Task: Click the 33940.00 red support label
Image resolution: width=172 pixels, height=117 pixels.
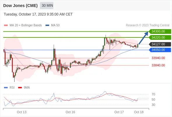Action: [158, 58]
